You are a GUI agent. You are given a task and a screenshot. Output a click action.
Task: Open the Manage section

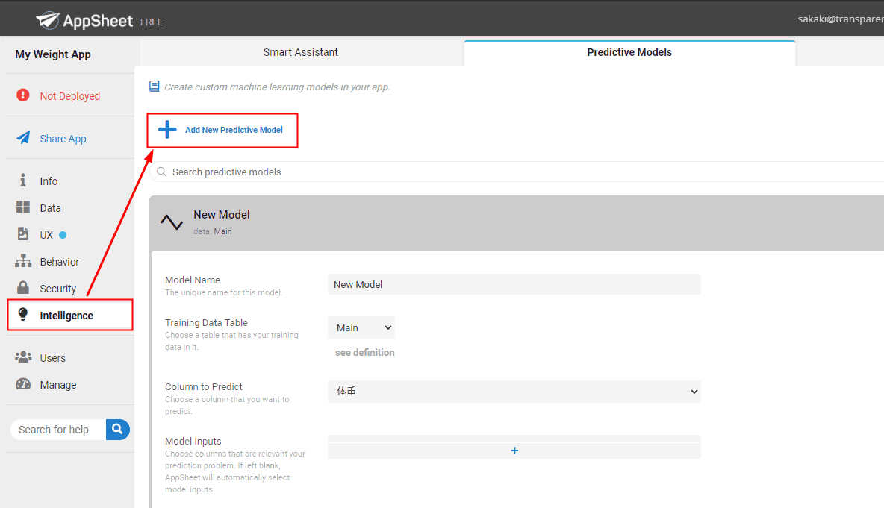(x=58, y=385)
